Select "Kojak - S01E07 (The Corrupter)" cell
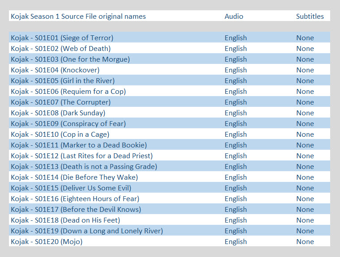340x257 pixels. pyautogui.click(x=61, y=102)
